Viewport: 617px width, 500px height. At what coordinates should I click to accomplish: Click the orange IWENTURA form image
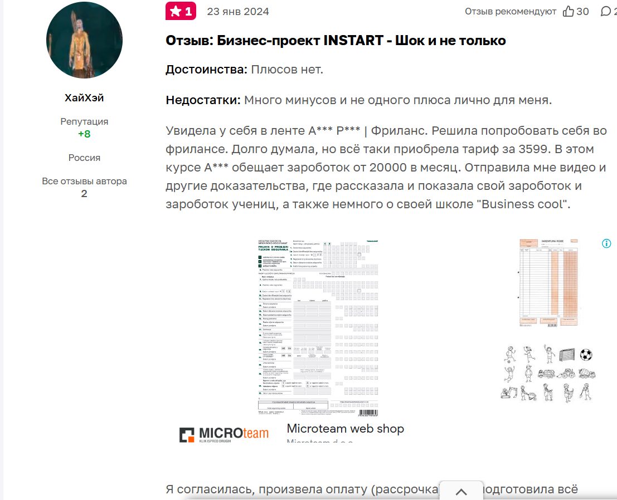pyautogui.click(x=548, y=282)
